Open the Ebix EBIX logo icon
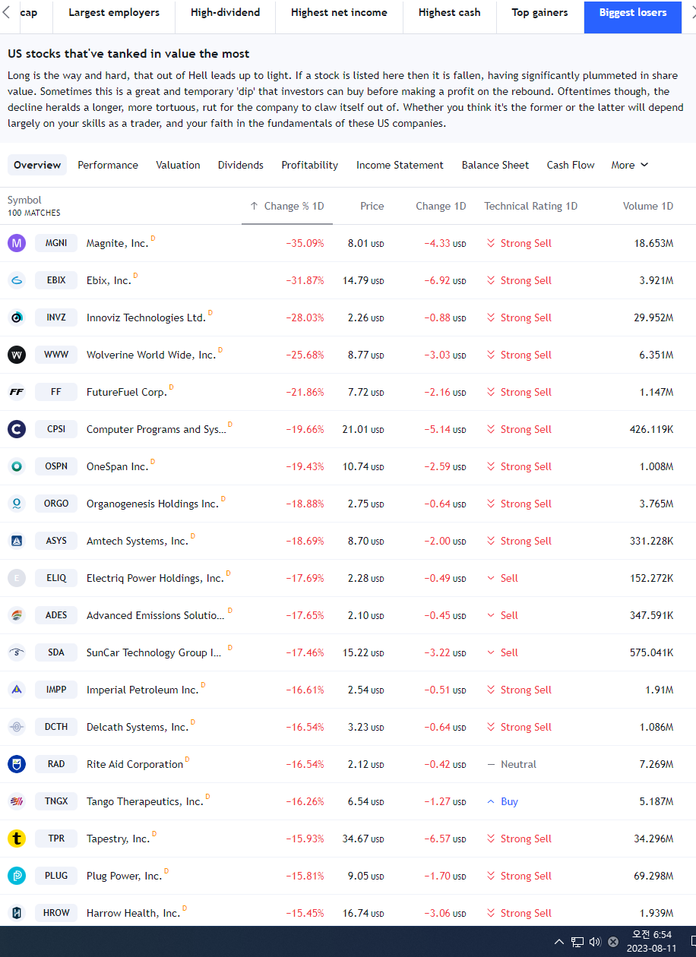 17,280
